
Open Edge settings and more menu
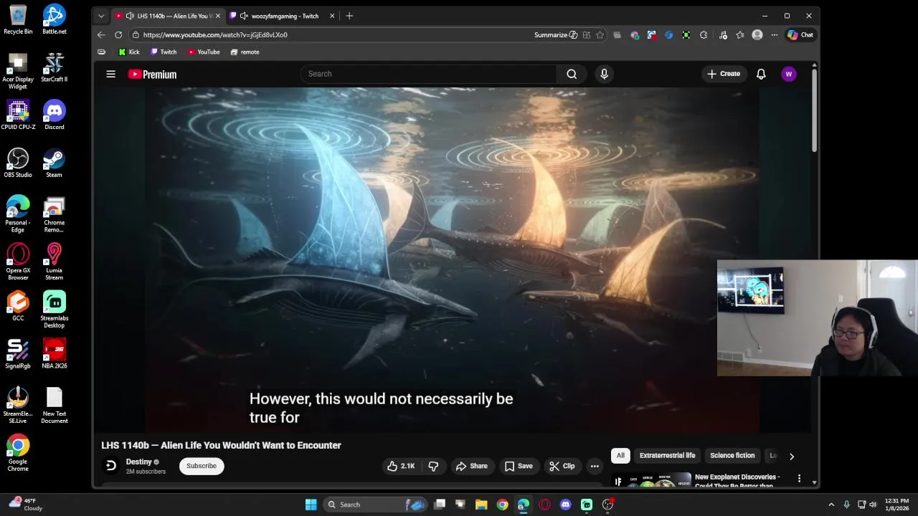[775, 34]
